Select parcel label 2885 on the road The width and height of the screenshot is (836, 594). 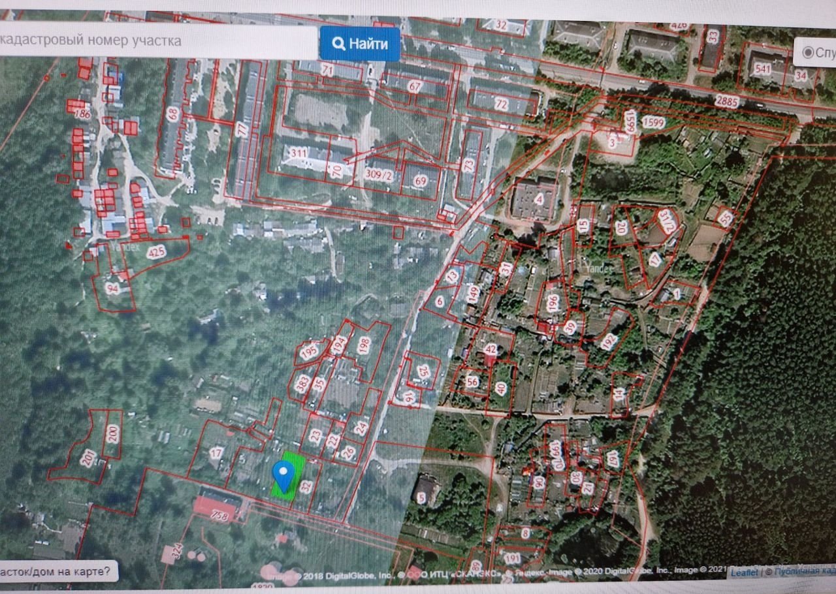point(727,101)
